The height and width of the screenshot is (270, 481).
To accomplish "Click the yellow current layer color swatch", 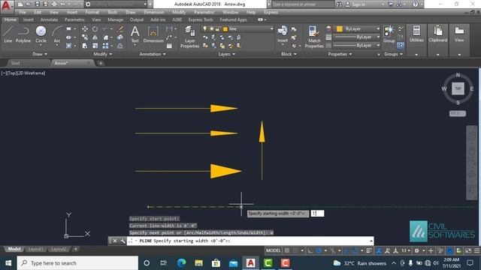I will click(x=225, y=29).
